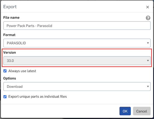154x119 pixels.
Task: Close the Export dialog with the X
Action: [x=148, y=7]
